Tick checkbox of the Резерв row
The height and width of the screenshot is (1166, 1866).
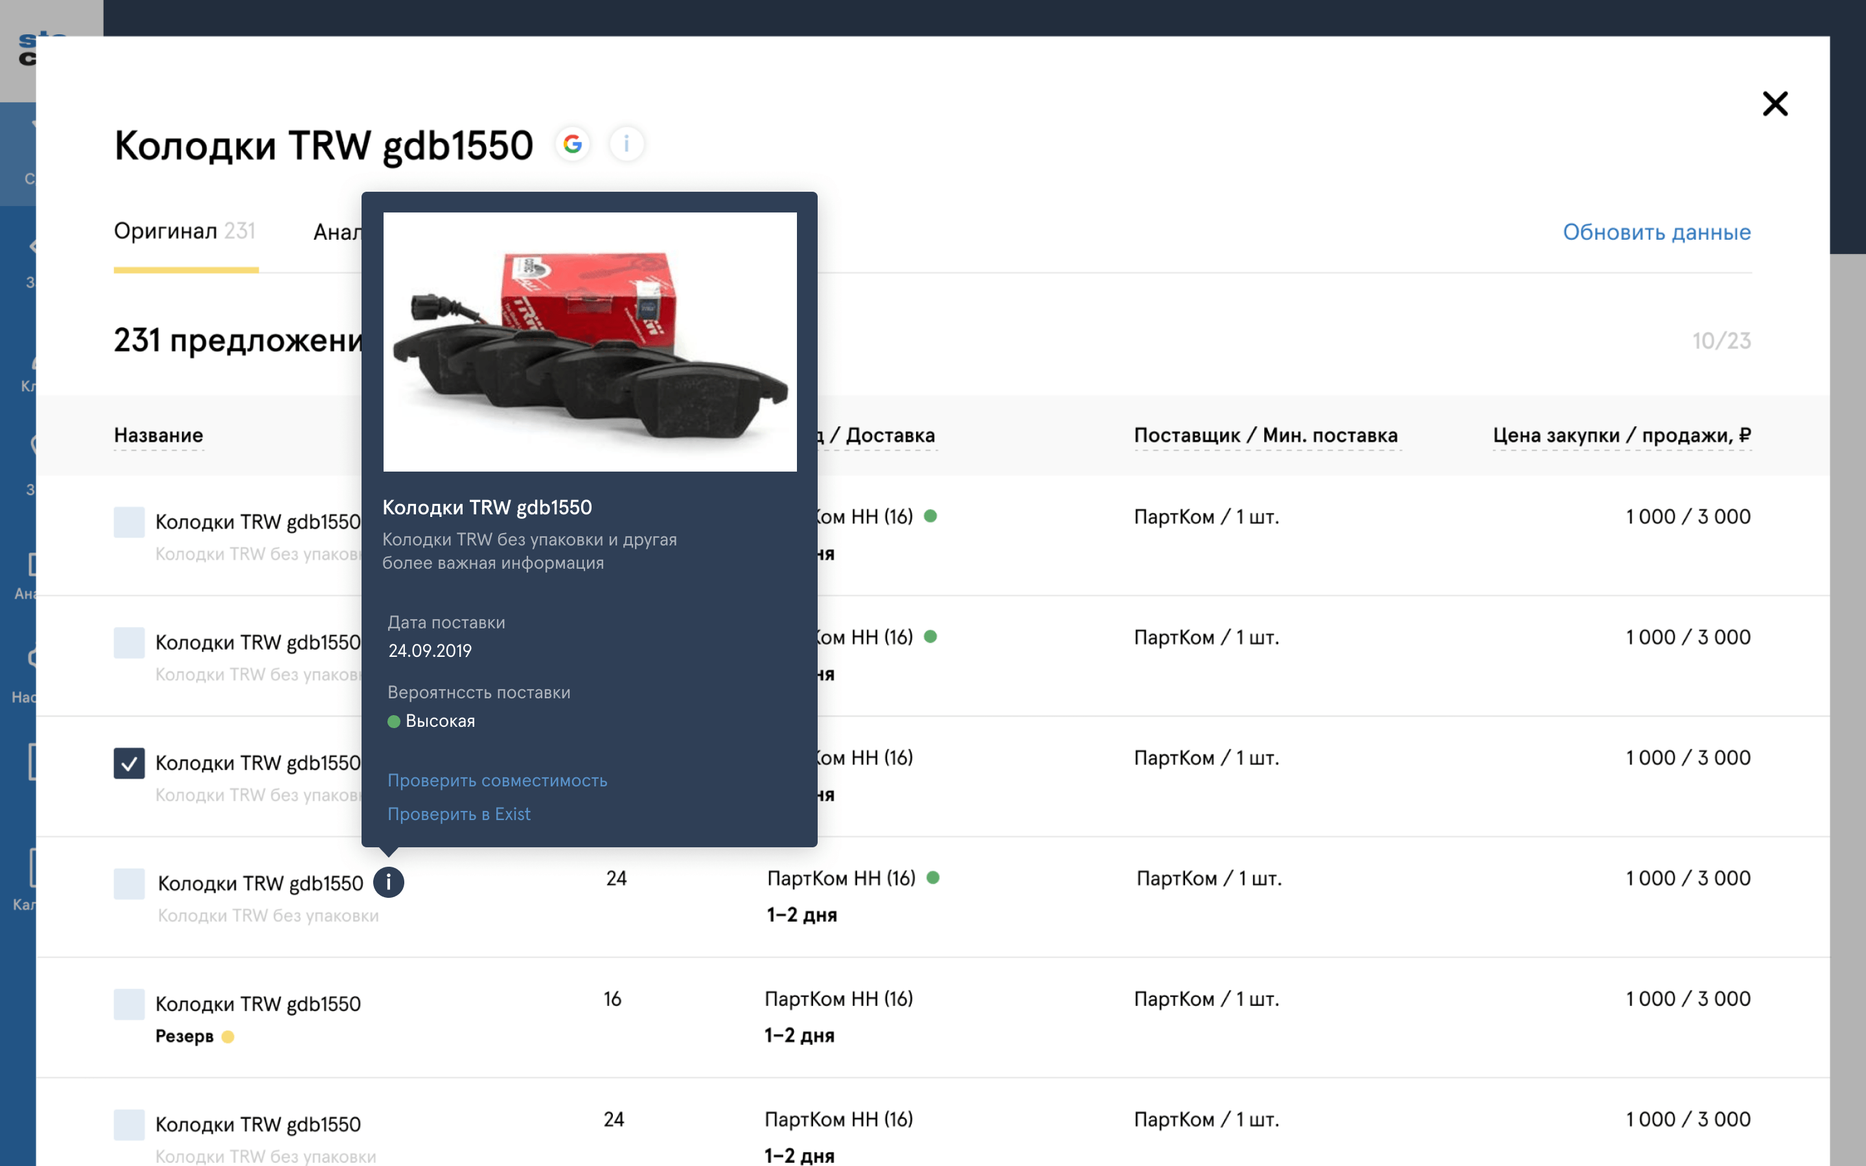pyautogui.click(x=129, y=1004)
